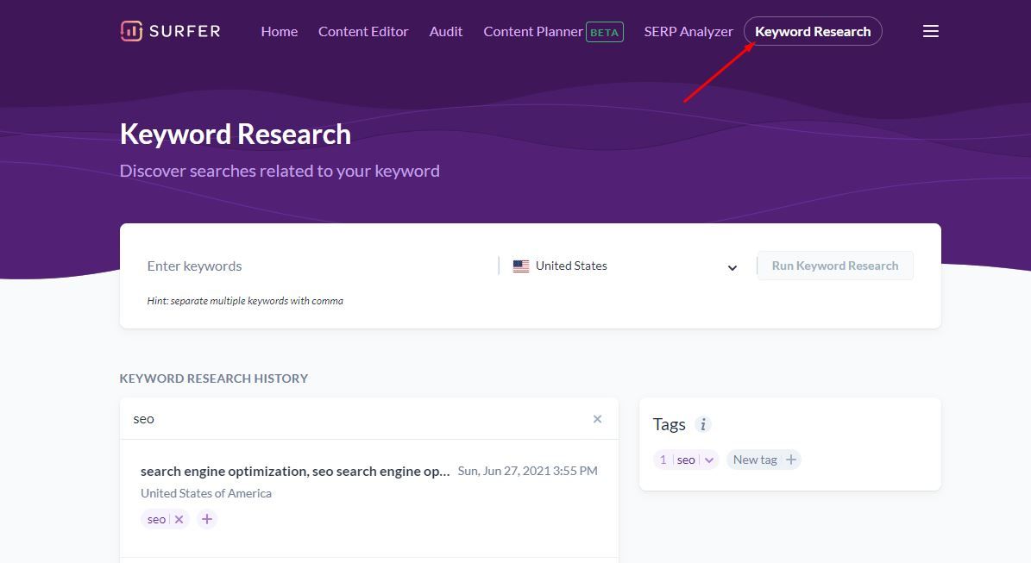Screen dimensions: 1031x563
Task: Click the BETA badge
Action: 604,32
